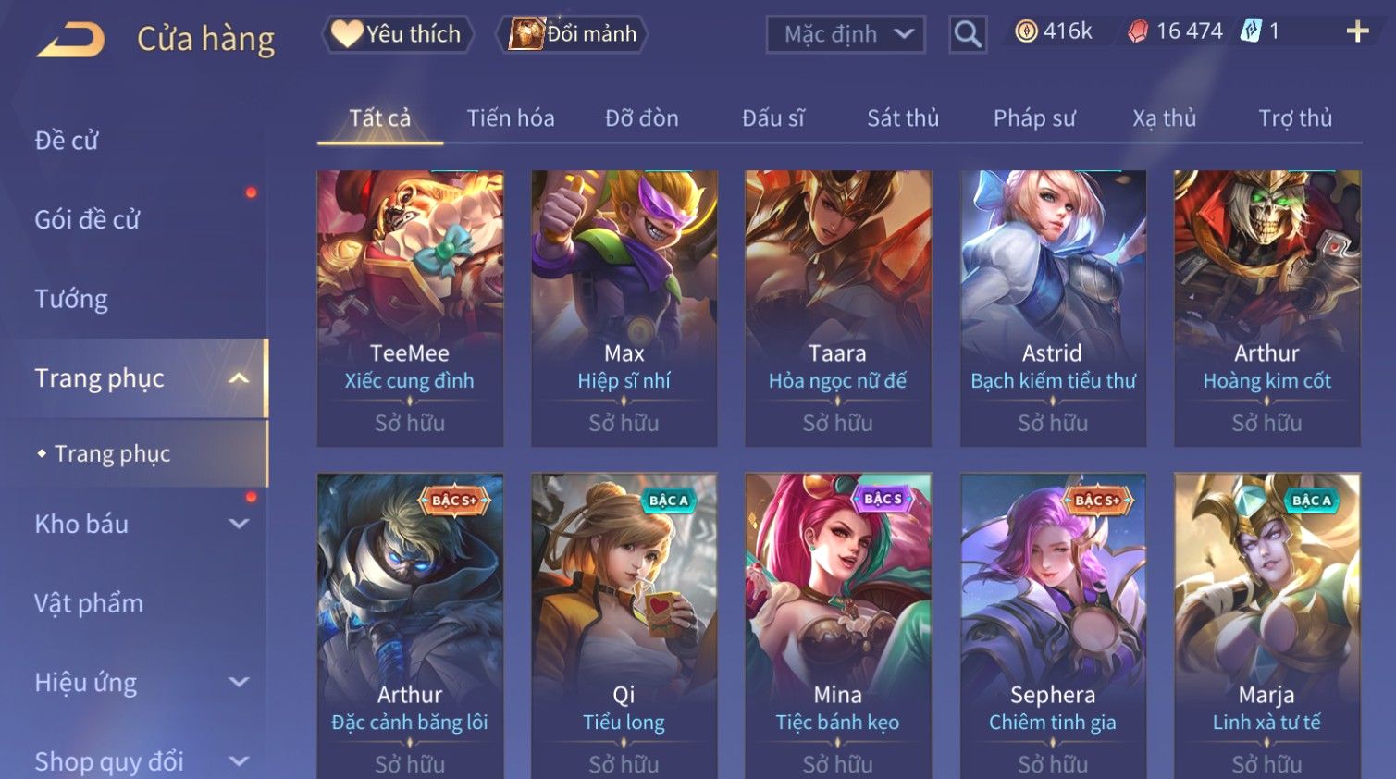Viewport: 1396px width, 779px height.
Task: Select Sephera Chiêm tinh gia skin card
Action: coord(1053,626)
